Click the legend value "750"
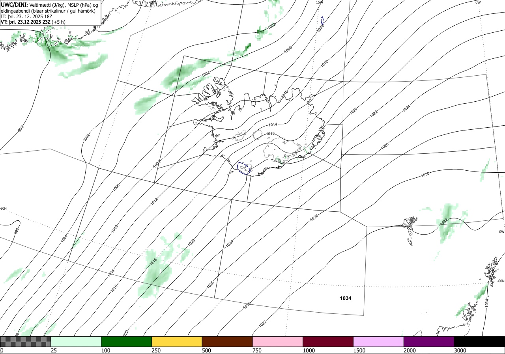Viewport: 505px width, 354px height. tap(257, 350)
